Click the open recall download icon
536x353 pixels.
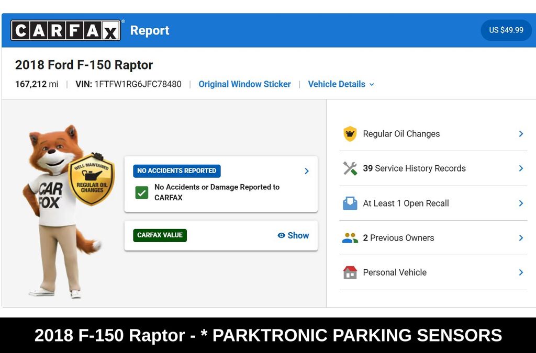[x=350, y=203]
